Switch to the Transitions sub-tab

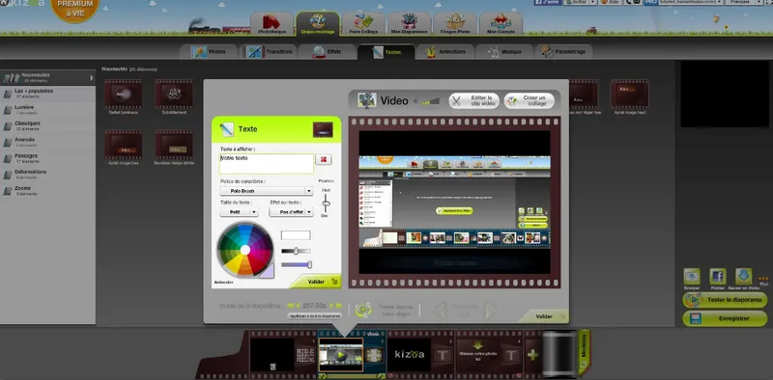coord(270,52)
